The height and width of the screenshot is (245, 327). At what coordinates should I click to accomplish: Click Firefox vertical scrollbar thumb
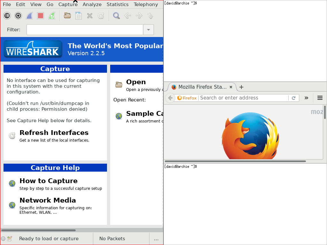[325, 112]
